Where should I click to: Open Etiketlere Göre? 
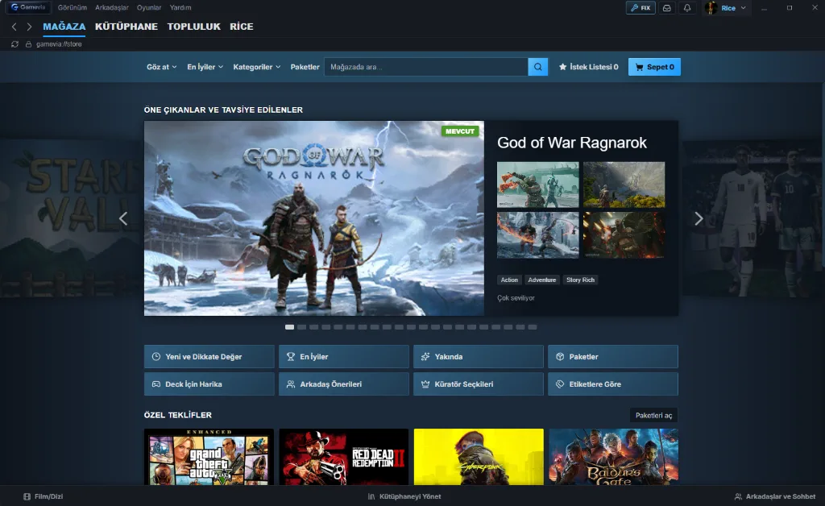pyautogui.click(x=613, y=384)
